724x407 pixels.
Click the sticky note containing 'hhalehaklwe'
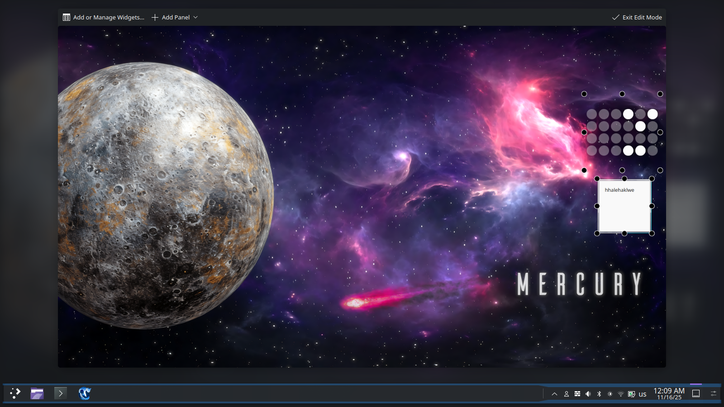click(624, 209)
